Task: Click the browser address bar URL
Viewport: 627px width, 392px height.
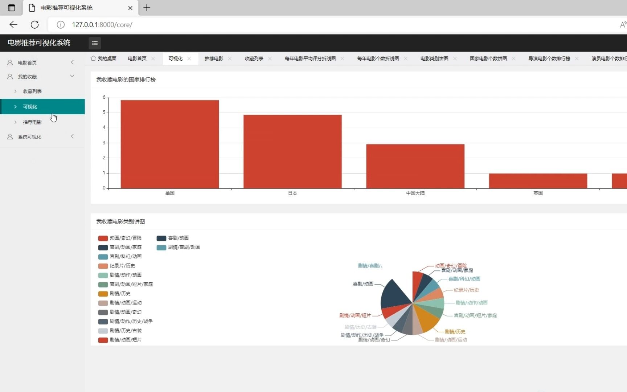Action: pyautogui.click(x=102, y=25)
